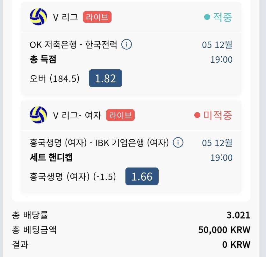Click the 라이브 badge on V 리그- 여자
Screen dimensions: 266x257
pos(120,115)
